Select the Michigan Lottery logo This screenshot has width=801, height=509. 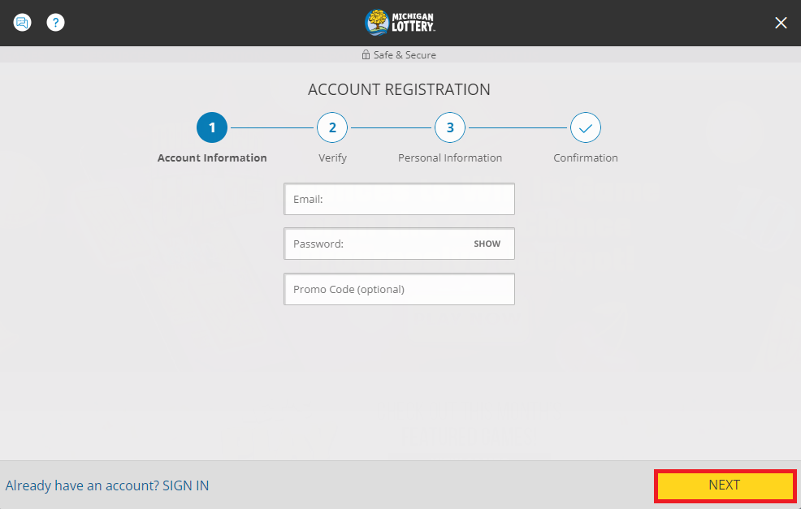click(x=400, y=22)
